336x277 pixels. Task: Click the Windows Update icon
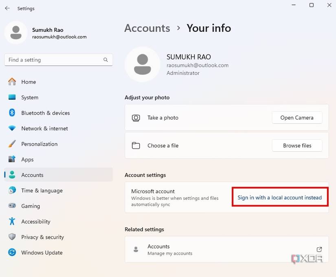click(12, 253)
